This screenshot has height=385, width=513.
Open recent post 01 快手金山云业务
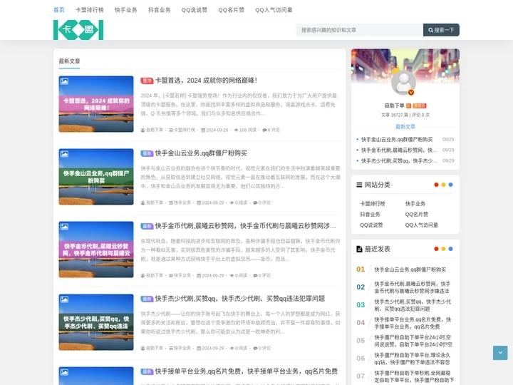[x=410, y=269]
